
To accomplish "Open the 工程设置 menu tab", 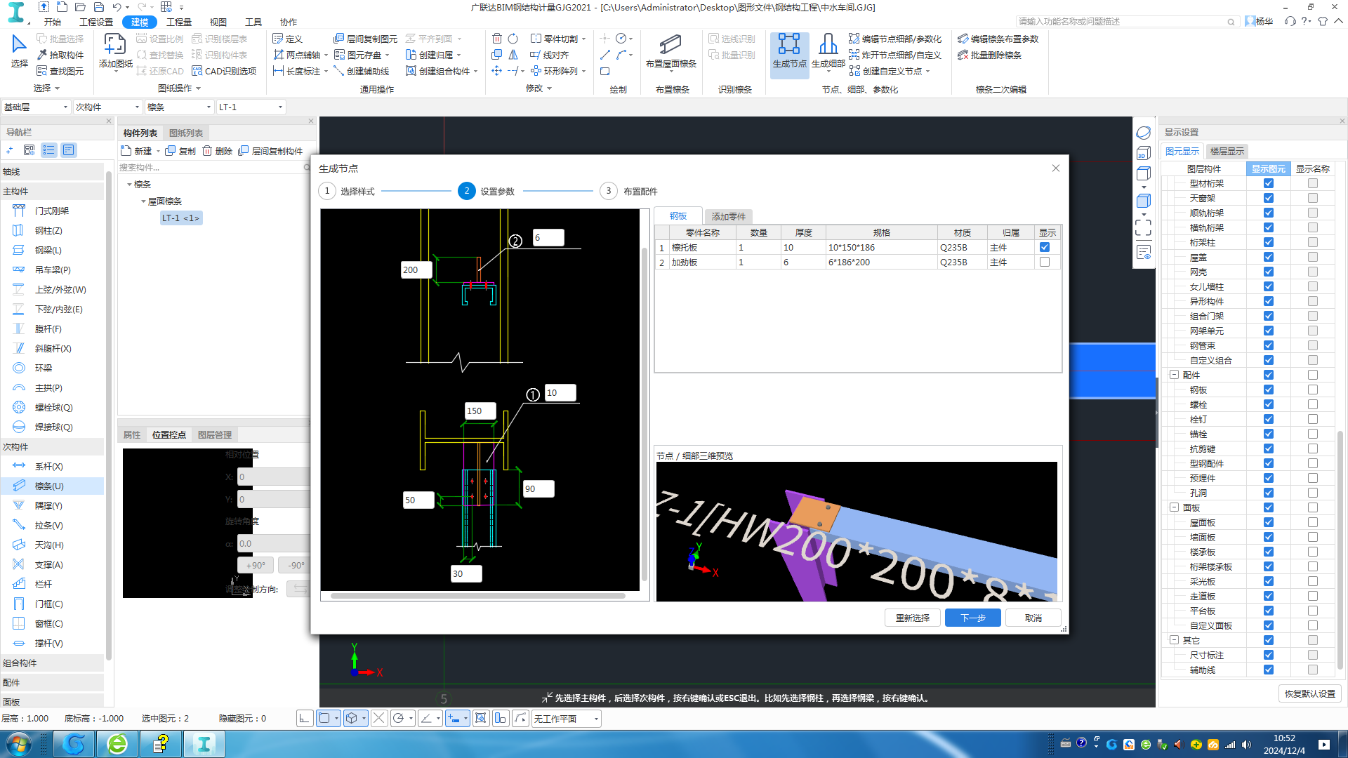I will 96,22.
